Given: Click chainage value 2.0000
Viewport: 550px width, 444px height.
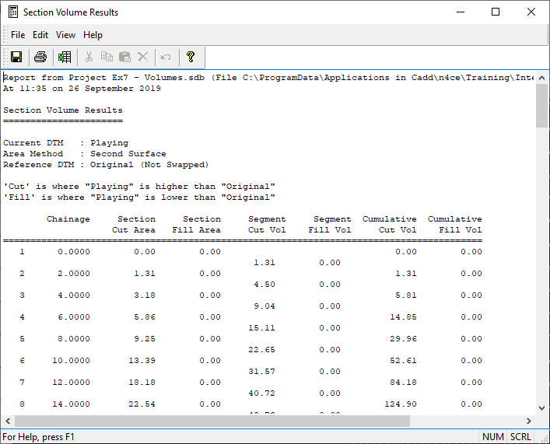Looking at the screenshot, I should [x=74, y=273].
